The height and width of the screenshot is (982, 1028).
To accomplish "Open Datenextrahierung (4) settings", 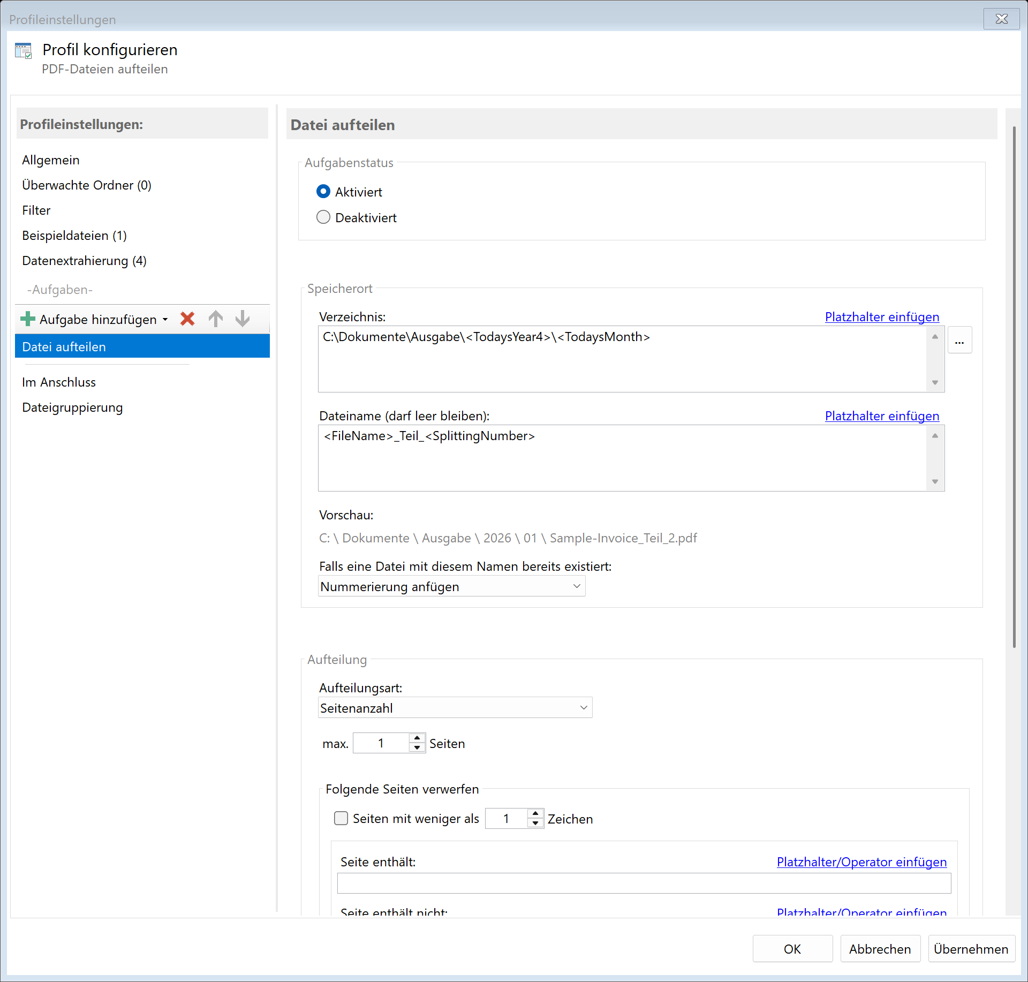I will pyautogui.click(x=84, y=261).
